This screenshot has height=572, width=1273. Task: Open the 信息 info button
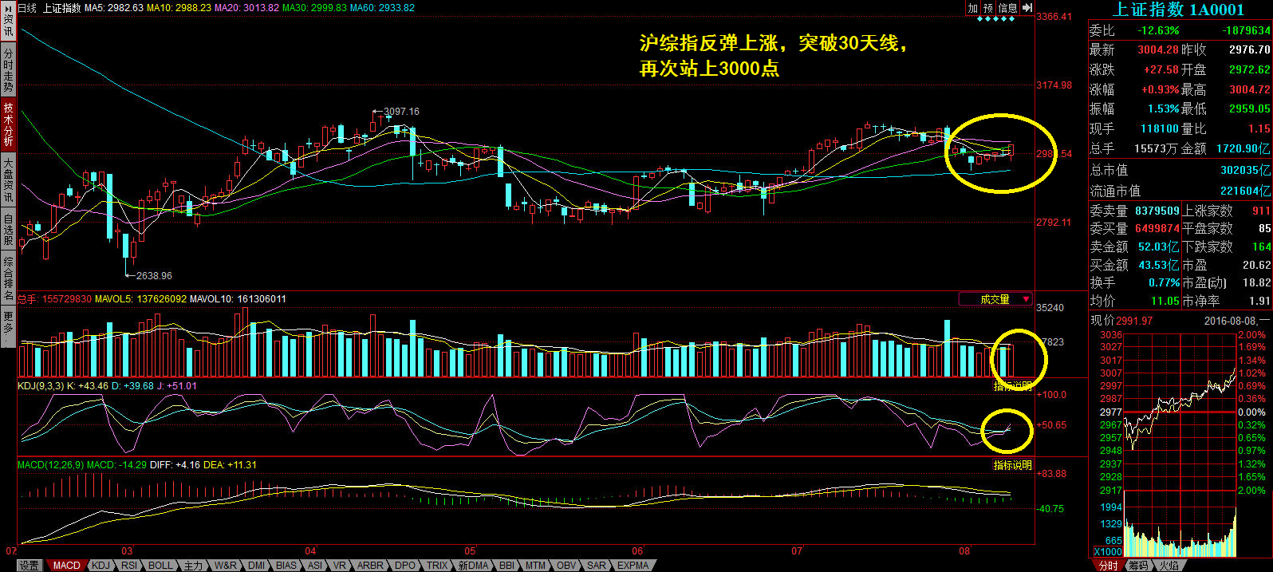(1007, 8)
